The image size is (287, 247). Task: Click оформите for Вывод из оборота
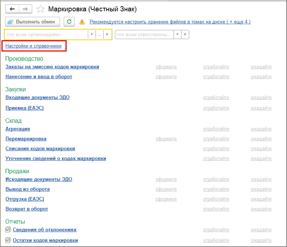[166, 189]
